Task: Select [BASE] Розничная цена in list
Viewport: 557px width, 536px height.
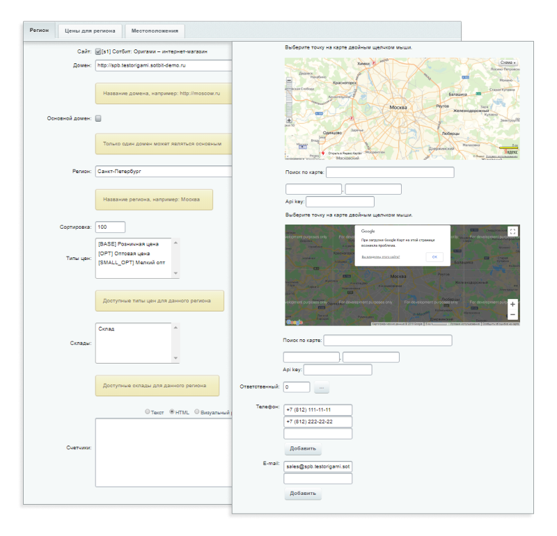Action: [128, 244]
